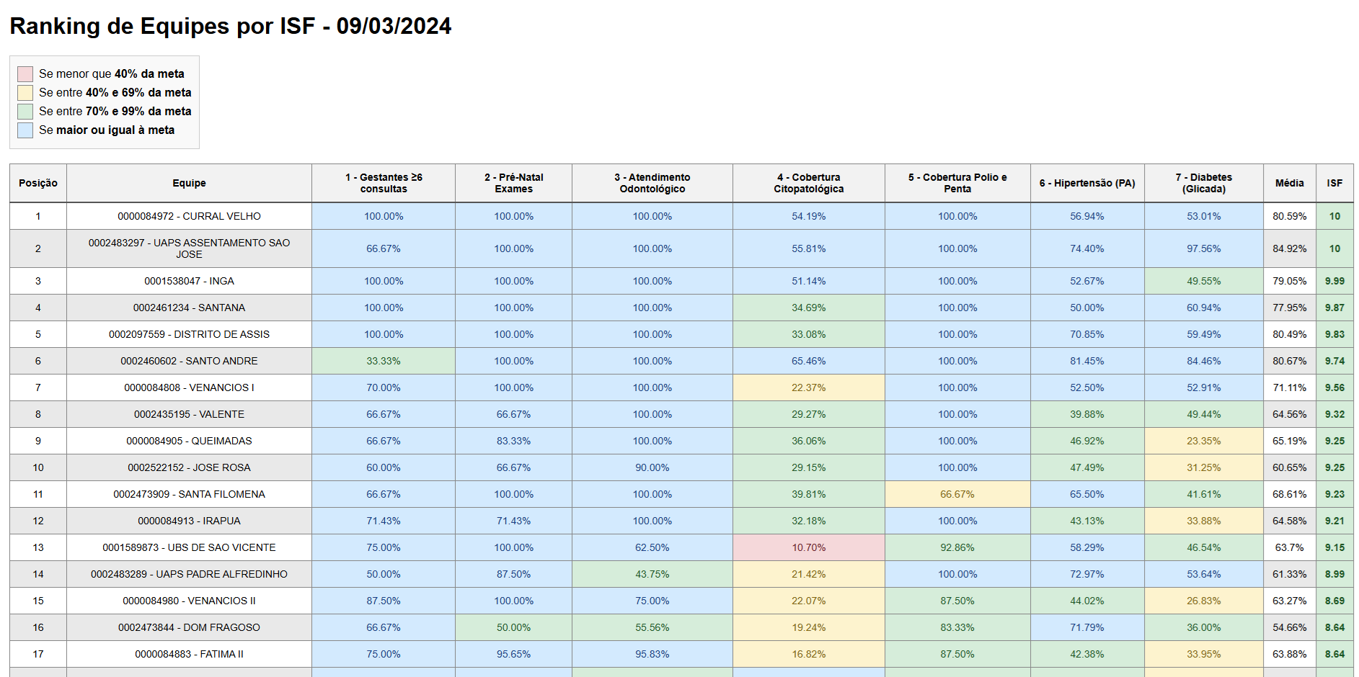Click the Média column header
Viewport: 1359px width, 677px height.
click(x=1289, y=184)
